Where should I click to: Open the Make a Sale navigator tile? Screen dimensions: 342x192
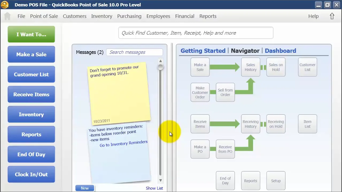200,67
